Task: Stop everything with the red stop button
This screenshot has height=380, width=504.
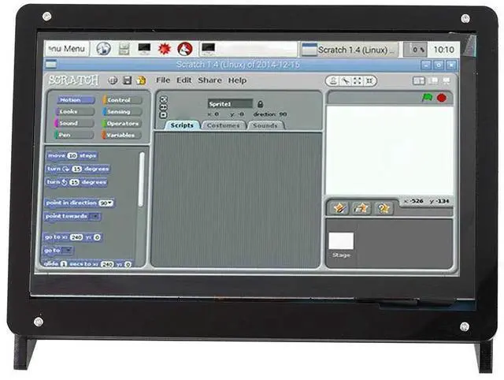Action: point(442,98)
